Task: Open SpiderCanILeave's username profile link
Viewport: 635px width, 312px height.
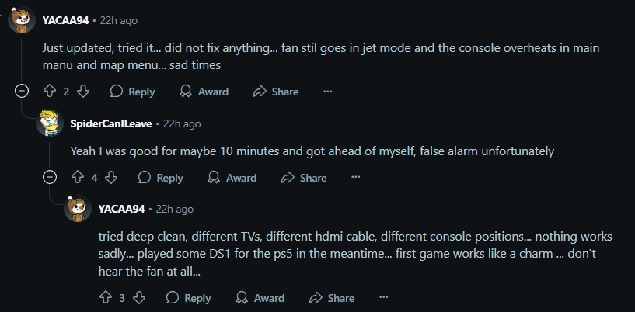Action: pyautogui.click(x=111, y=123)
